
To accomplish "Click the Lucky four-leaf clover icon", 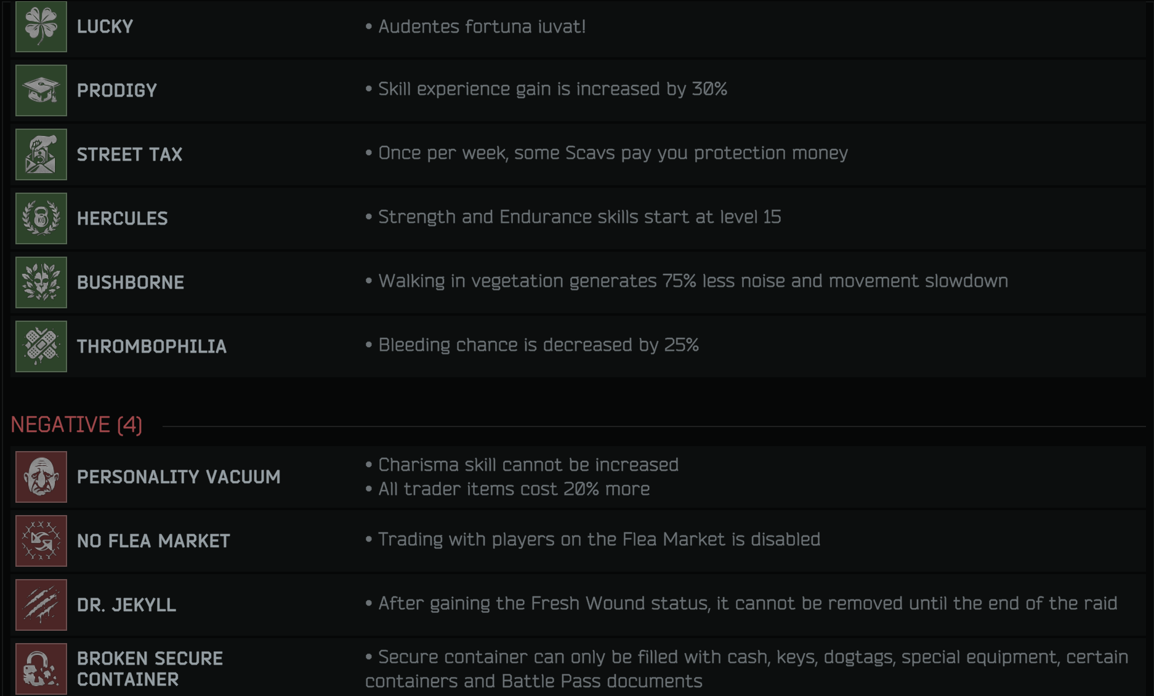I will [x=41, y=26].
